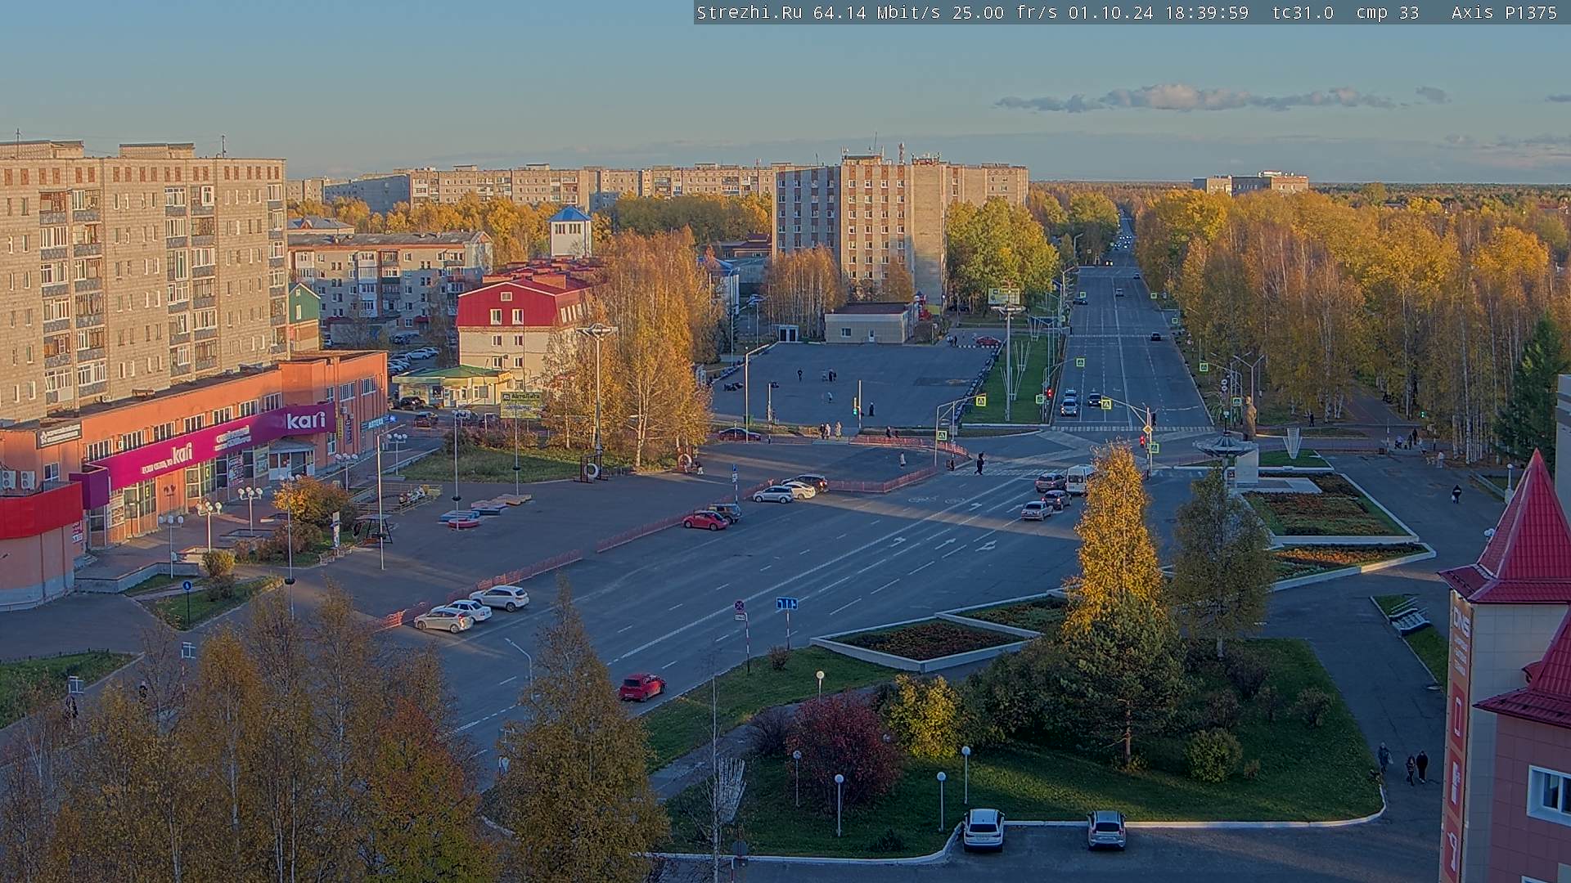
Task: Select the "64.14 Mbit/s" bitrate readout
Action: pos(876,12)
